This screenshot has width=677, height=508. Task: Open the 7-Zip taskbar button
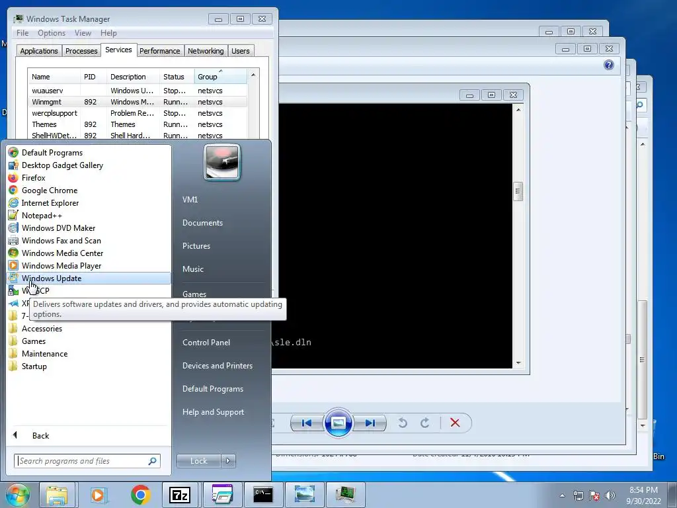[x=180, y=495]
